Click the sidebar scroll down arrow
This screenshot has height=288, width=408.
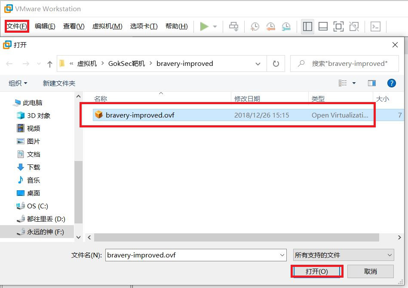pos(79,238)
